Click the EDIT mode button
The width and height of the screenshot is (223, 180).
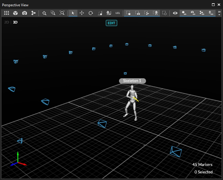111,23
